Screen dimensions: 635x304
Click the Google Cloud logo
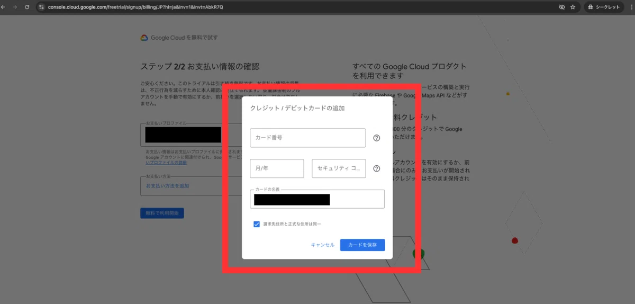click(144, 38)
